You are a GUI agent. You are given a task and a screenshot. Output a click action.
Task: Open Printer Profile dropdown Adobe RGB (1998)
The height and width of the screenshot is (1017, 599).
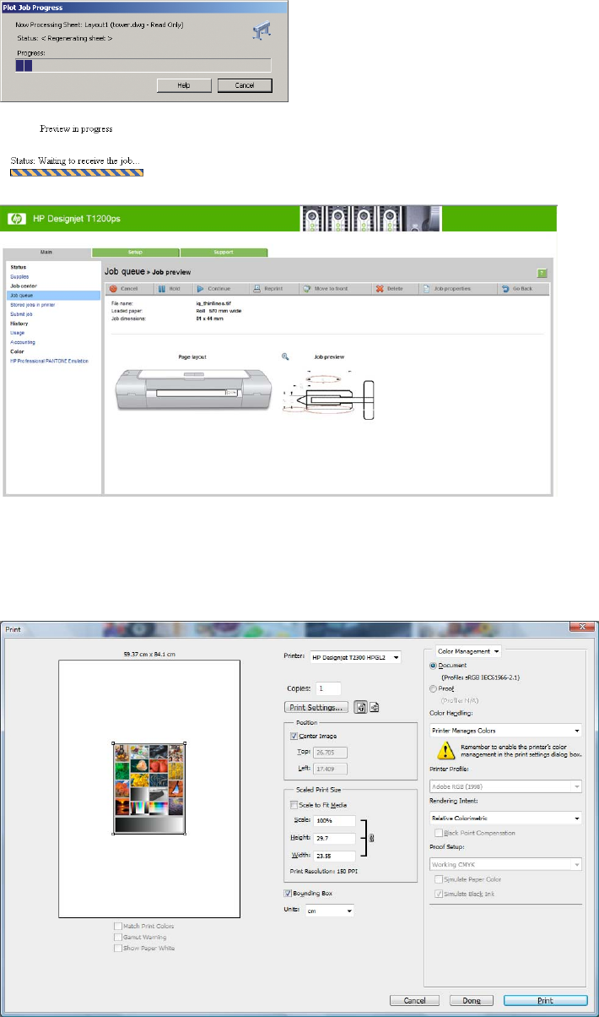[x=506, y=786]
